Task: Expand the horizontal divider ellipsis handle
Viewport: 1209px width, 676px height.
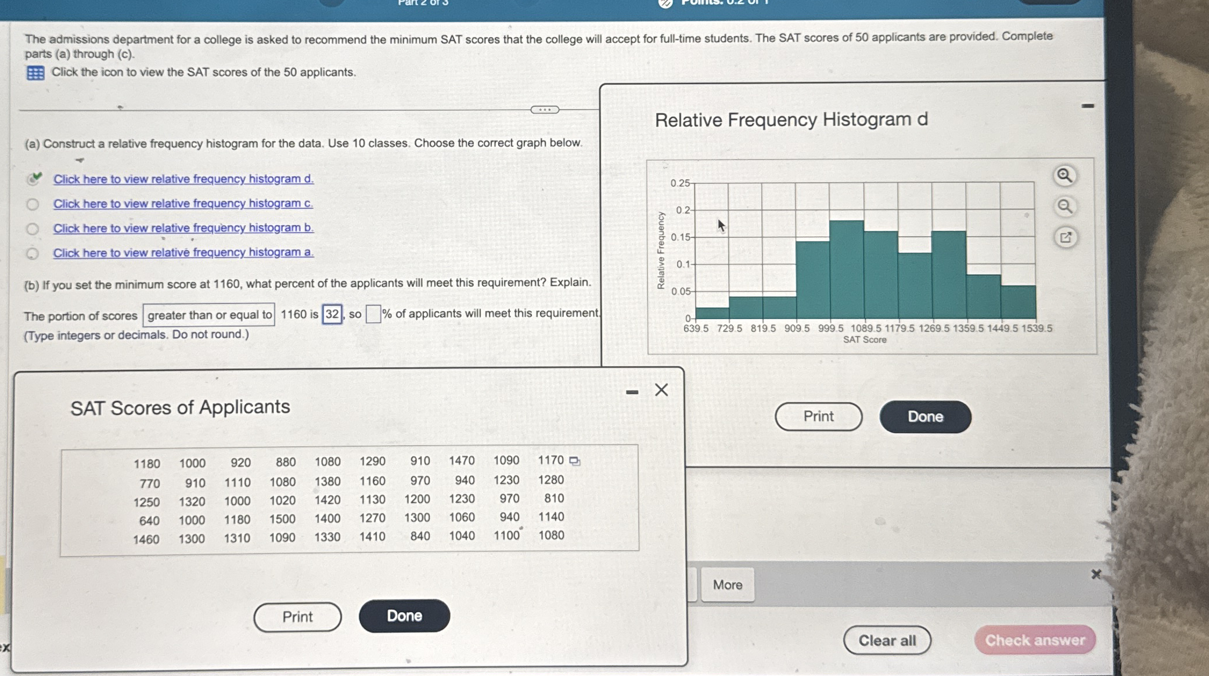Action: (545, 110)
